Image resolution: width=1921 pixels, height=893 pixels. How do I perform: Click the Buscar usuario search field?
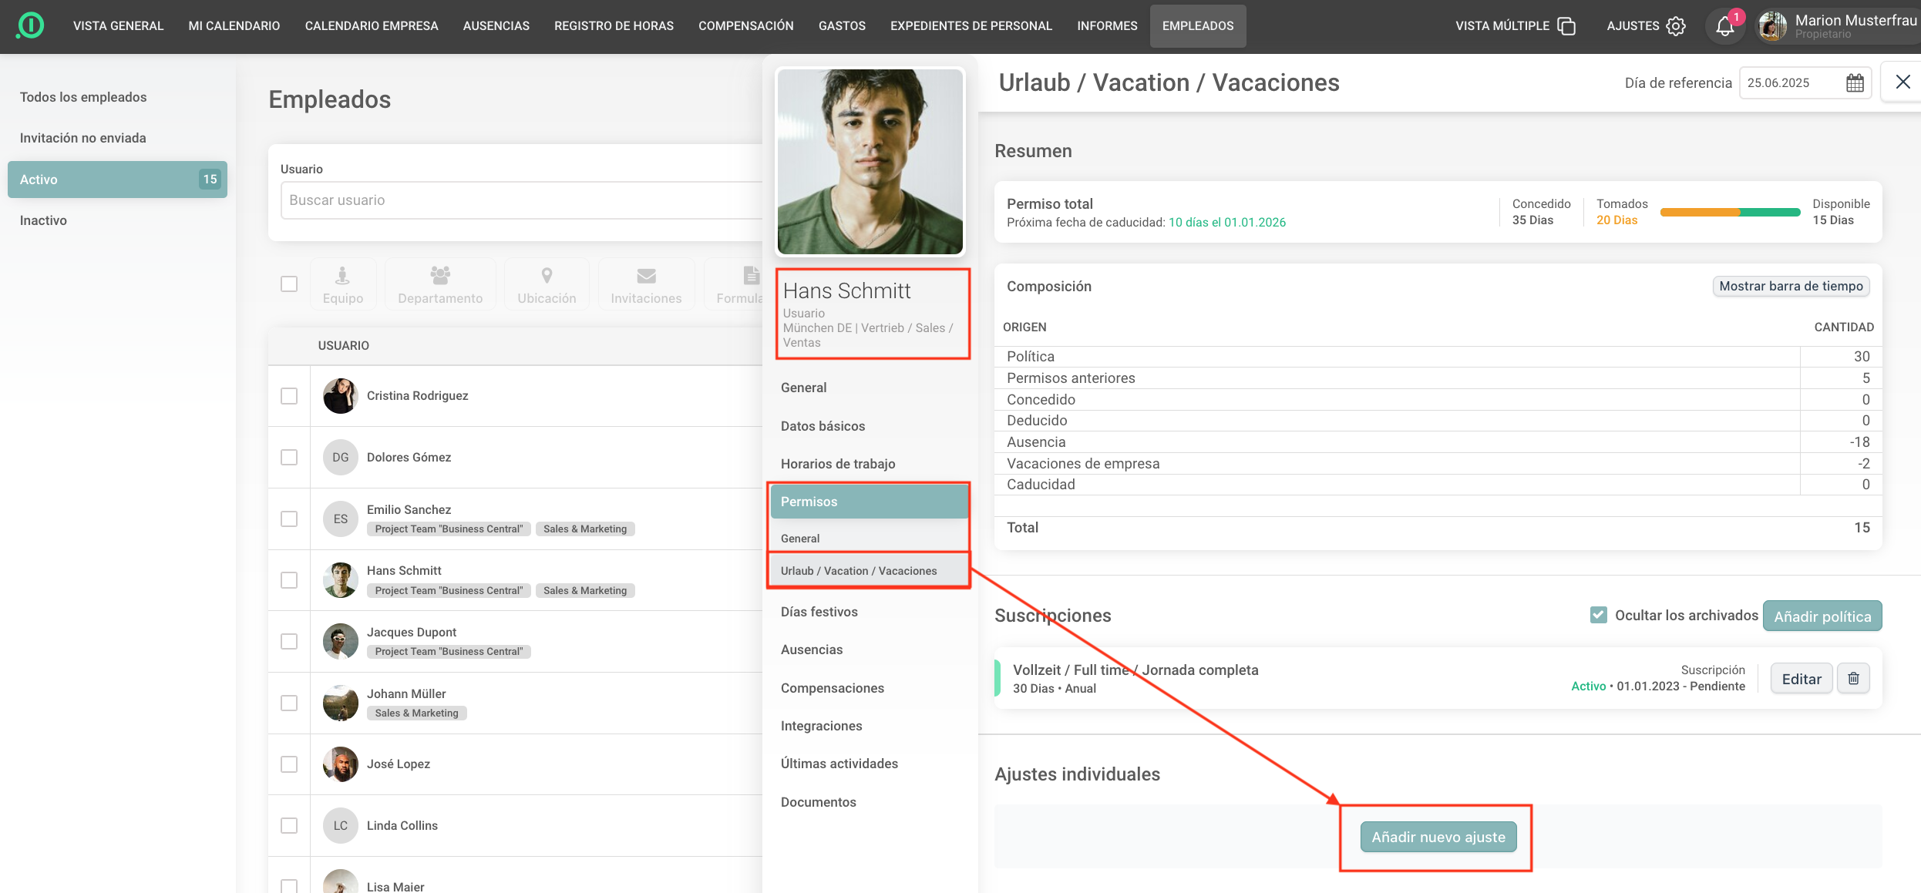point(521,200)
